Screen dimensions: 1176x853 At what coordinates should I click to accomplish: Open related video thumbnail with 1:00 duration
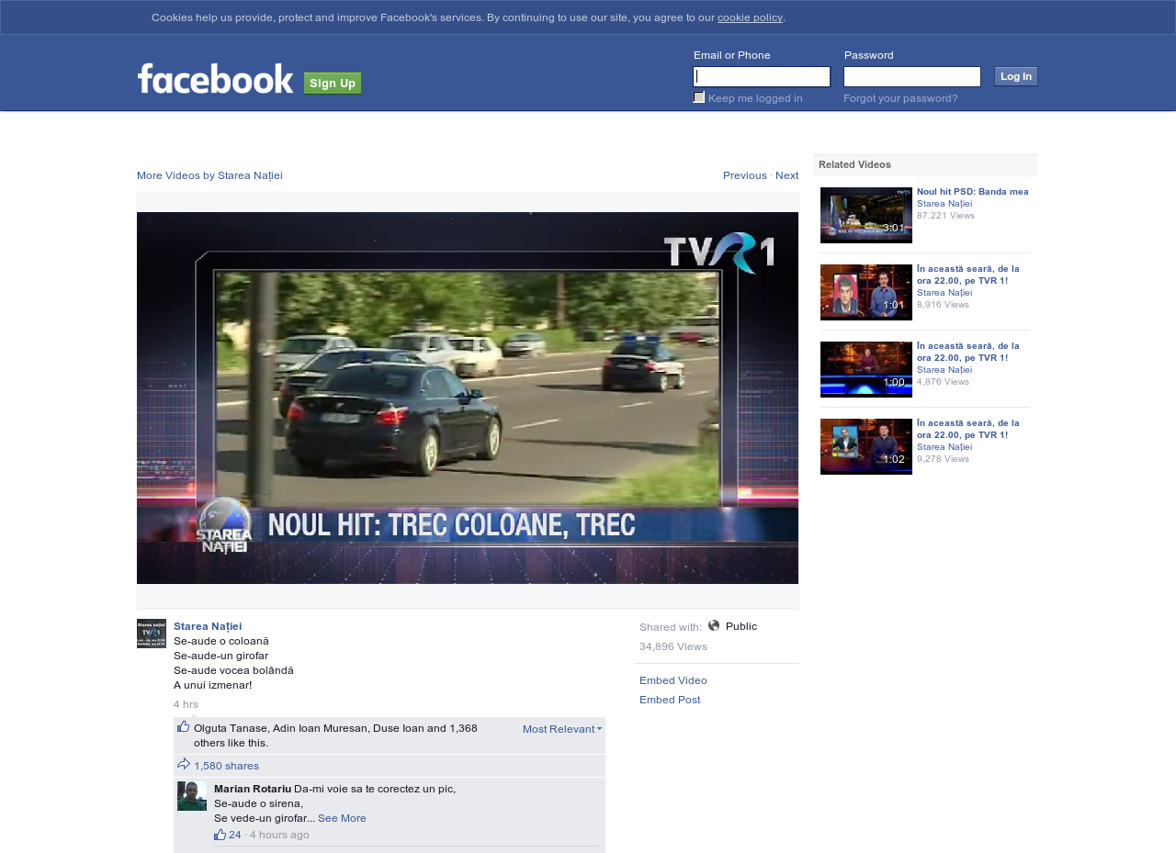(866, 369)
